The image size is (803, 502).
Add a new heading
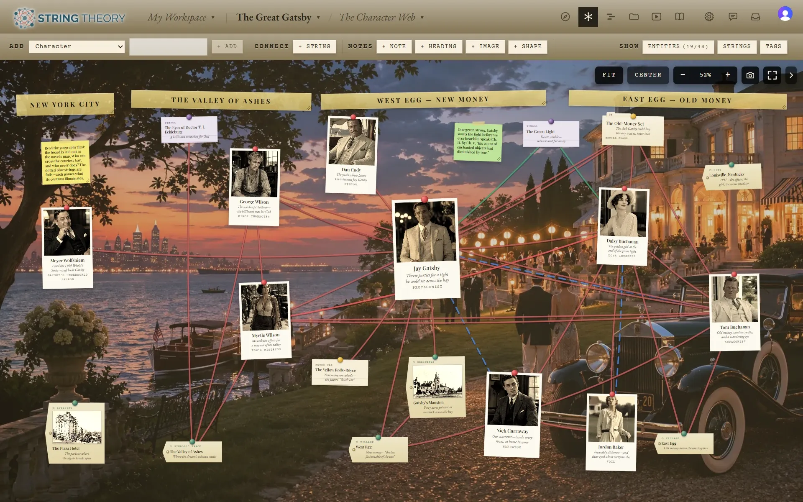[439, 46]
